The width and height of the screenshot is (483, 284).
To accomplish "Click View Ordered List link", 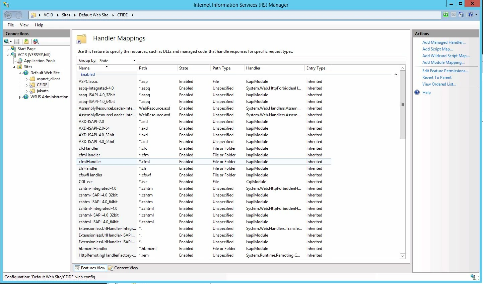I will [x=439, y=84].
